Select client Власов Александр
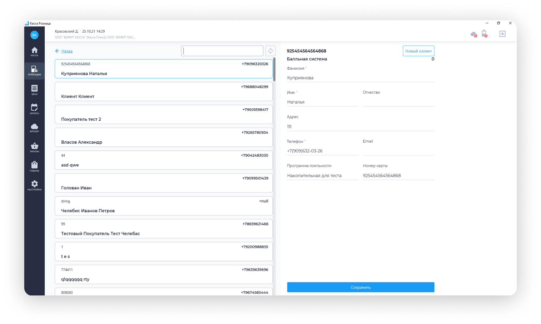The width and height of the screenshot is (541, 324). [164, 137]
